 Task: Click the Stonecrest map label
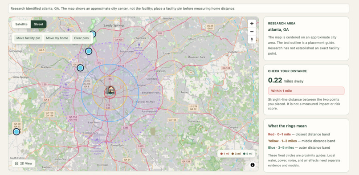(194, 121)
